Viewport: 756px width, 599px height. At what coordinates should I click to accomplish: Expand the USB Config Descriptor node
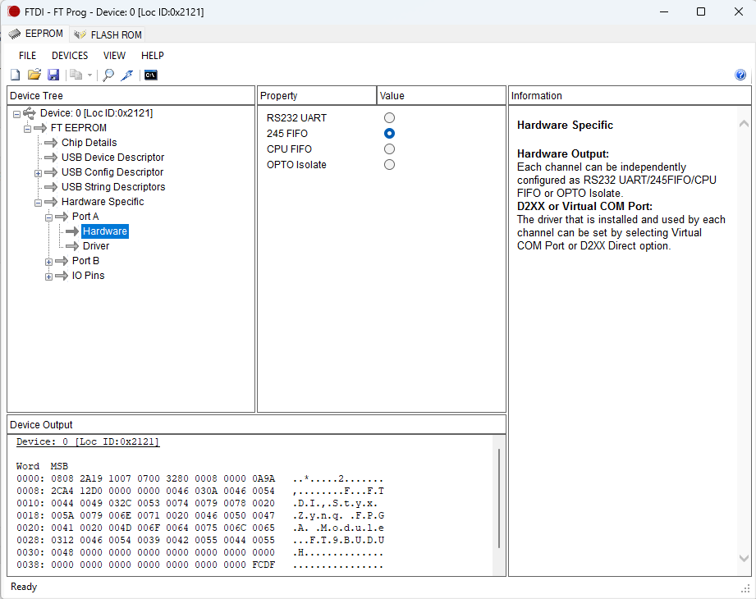point(38,173)
